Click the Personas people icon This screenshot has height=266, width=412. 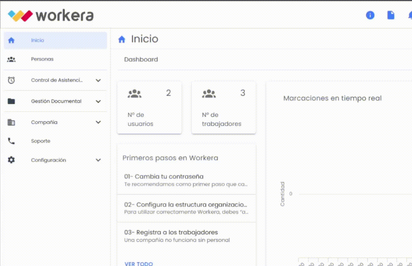(x=11, y=59)
